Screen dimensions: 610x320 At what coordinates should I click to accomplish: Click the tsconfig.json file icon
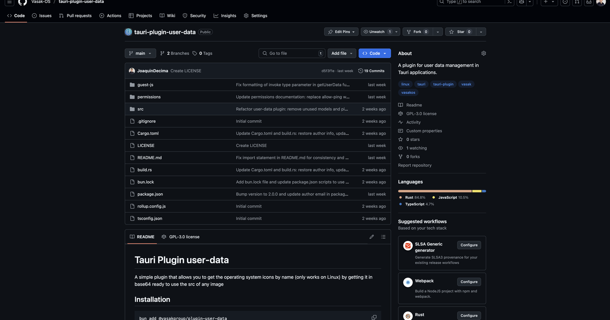coord(132,219)
